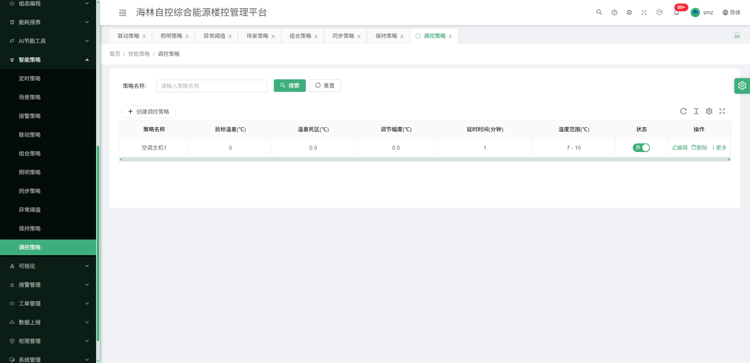Click 创建调控策略 button
The height and width of the screenshot is (363, 750).
click(148, 112)
